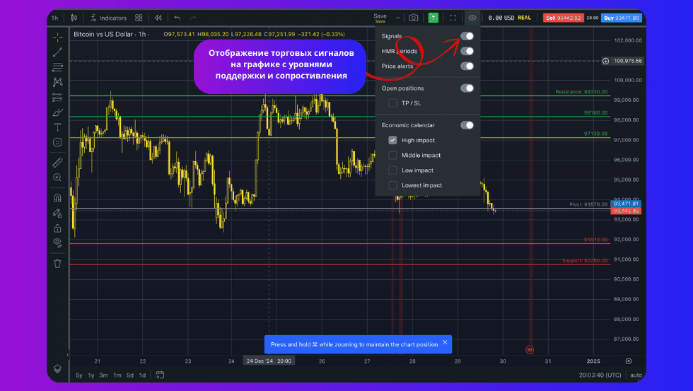The image size is (693, 391).
Task: Open the chart settings gear icon
Action: (629, 361)
